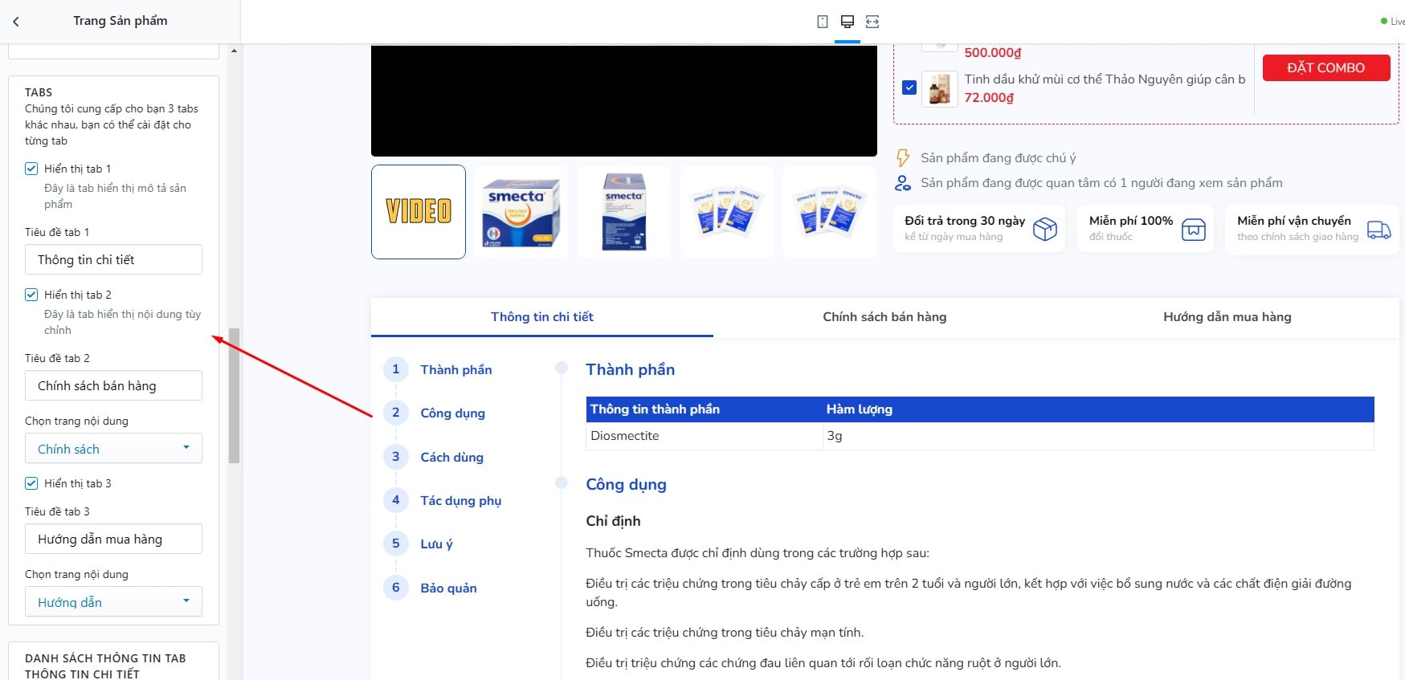This screenshot has height=680, width=1405.
Task: Click the Chỉ định subheading
Action: [613, 521]
